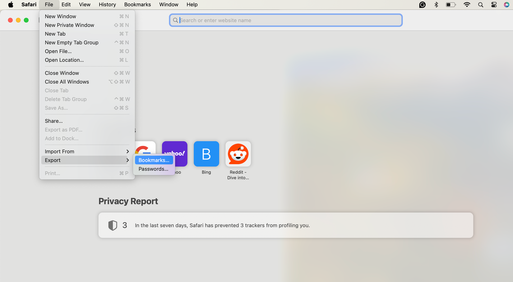
Task: Choose Passwords... export option
Action: coord(153,169)
